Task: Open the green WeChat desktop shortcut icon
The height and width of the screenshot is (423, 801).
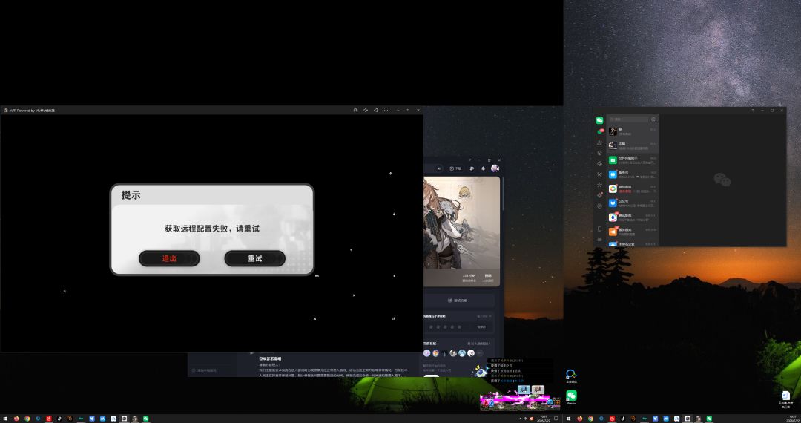Action: [571, 398]
